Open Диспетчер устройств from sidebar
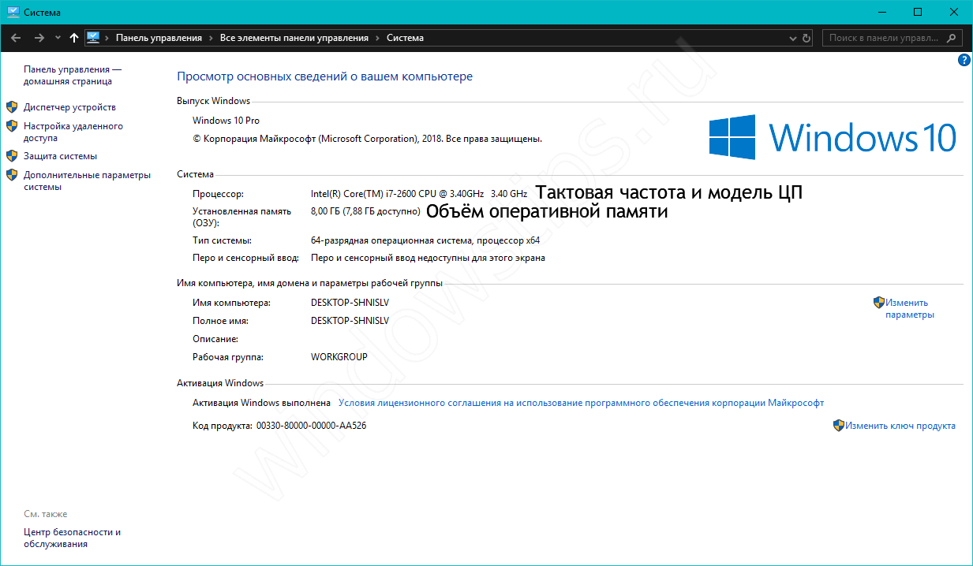 69,107
